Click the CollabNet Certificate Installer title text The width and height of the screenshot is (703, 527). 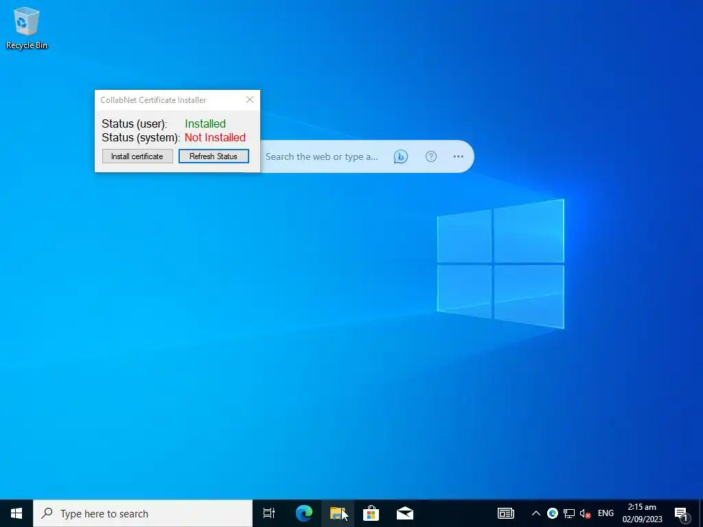click(153, 100)
